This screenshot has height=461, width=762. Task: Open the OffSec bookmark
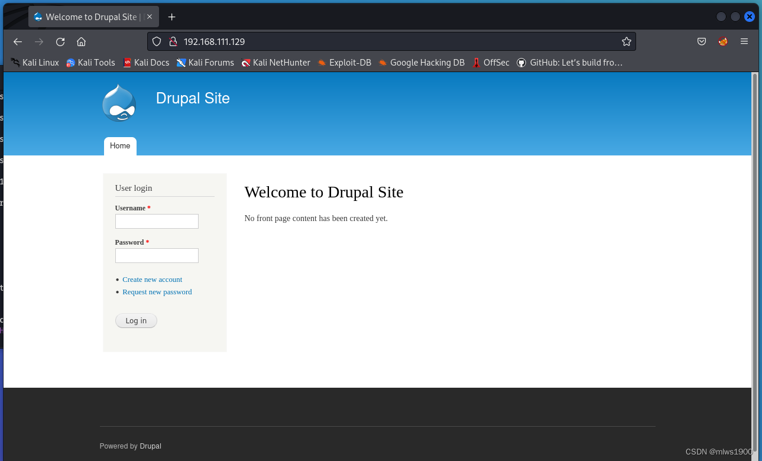pos(491,62)
